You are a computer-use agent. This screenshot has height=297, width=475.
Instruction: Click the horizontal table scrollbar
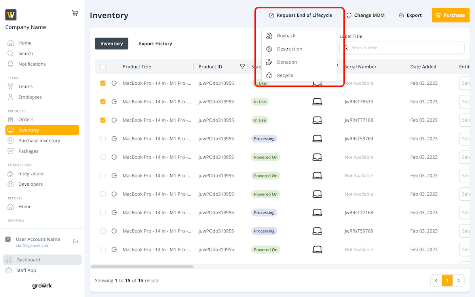click(142, 267)
